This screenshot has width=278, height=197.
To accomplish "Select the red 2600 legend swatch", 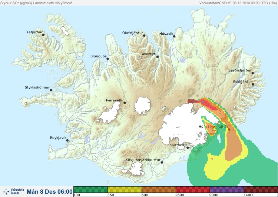I will pyautogui.click(x=193, y=190).
